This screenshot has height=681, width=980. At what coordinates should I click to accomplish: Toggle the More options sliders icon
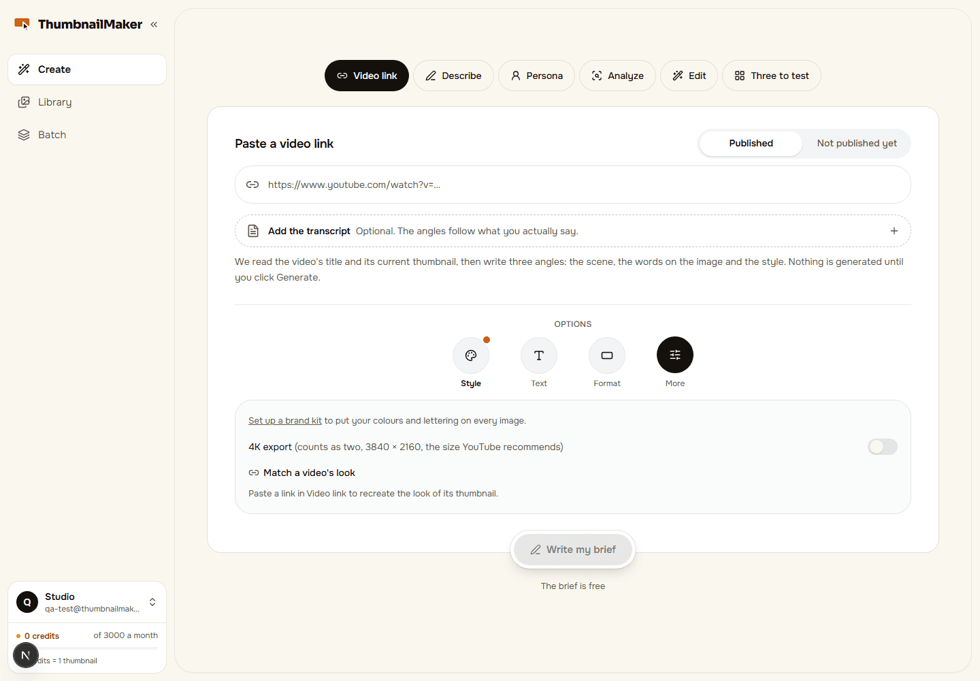click(675, 355)
